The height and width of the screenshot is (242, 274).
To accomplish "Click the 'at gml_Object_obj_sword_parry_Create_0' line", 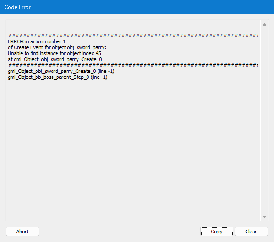I will click(x=55, y=59).
